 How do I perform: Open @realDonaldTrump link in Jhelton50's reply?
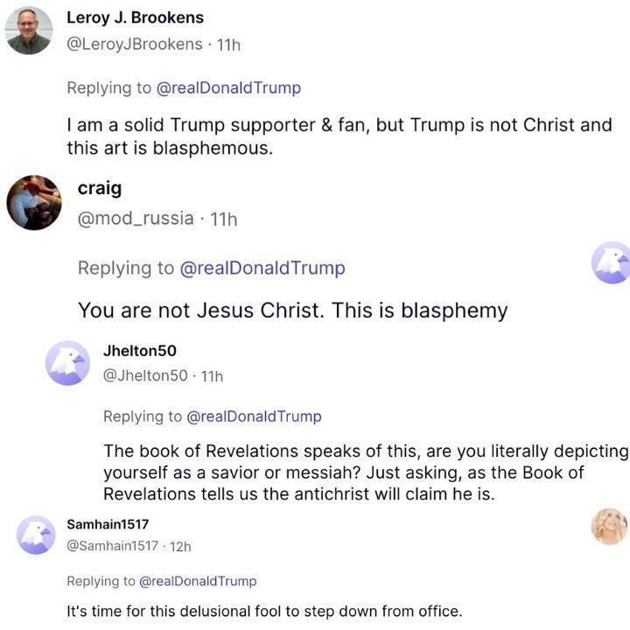[255, 416]
